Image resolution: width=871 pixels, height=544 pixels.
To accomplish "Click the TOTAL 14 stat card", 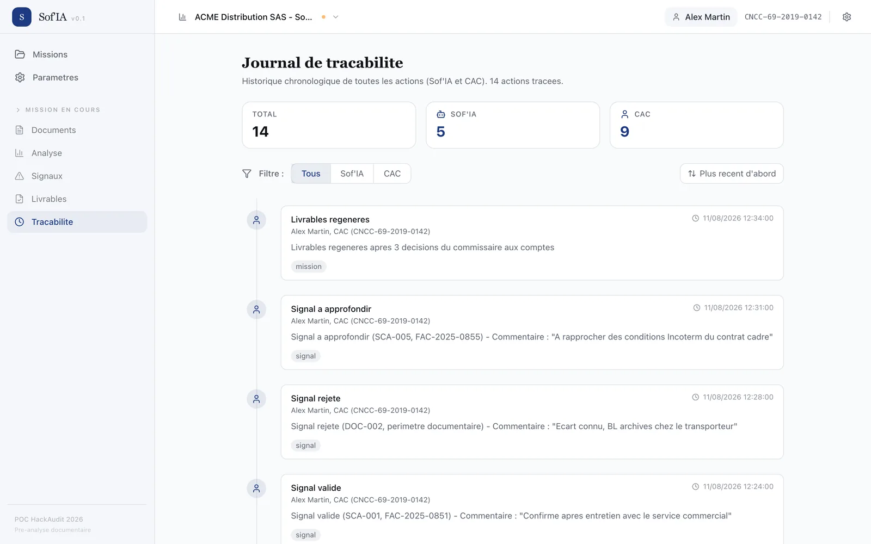I will (x=329, y=125).
